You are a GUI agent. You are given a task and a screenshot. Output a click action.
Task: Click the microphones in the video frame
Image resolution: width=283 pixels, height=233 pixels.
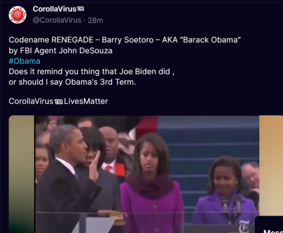(x=232, y=207)
